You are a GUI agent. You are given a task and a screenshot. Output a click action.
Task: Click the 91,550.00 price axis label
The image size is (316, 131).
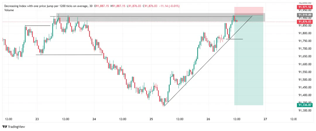[x=305, y=72]
